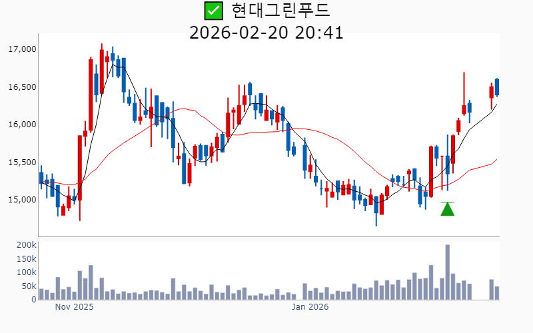Click the 16,500 price axis label
The image size is (533, 333).
click(21, 87)
